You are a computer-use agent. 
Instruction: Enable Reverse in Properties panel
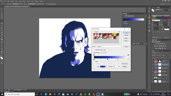point(123,23)
